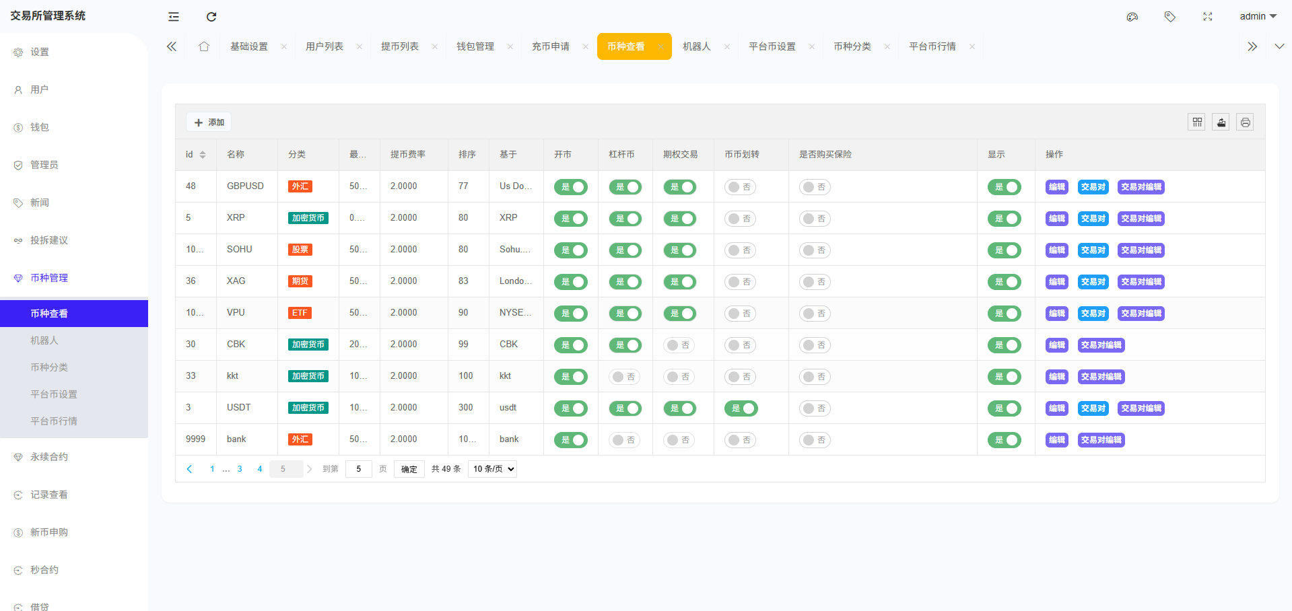This screenshot has height=611, width=1292.
Task: Enable 币币划转 for XRP row
Action: [740, 219]
